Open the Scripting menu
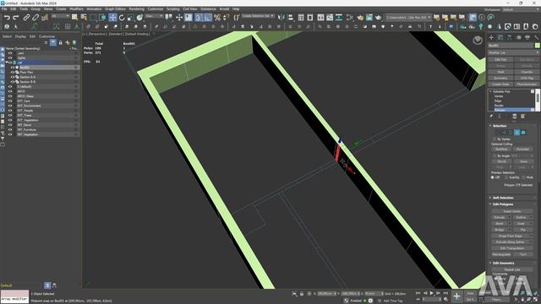This screenshot has width=541, height=304. coord(172,9)
